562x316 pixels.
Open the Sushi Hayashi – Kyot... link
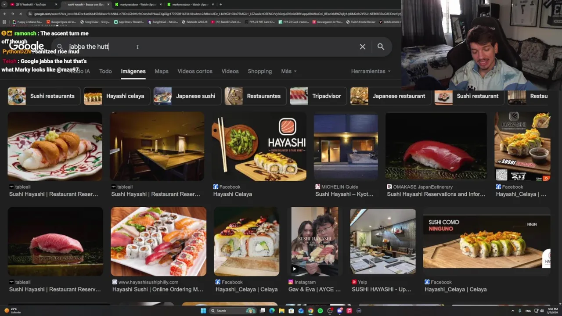344,194
